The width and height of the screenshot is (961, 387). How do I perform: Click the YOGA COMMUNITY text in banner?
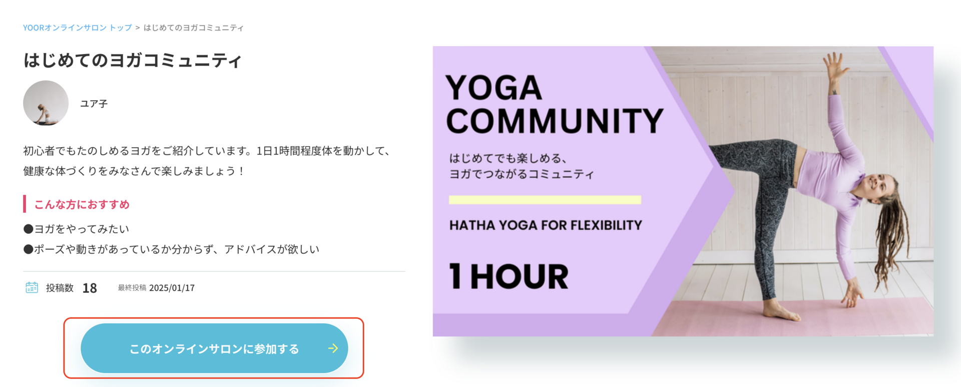point(554,104)
